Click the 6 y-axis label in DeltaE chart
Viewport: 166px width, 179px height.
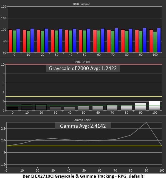click(3, 83)
